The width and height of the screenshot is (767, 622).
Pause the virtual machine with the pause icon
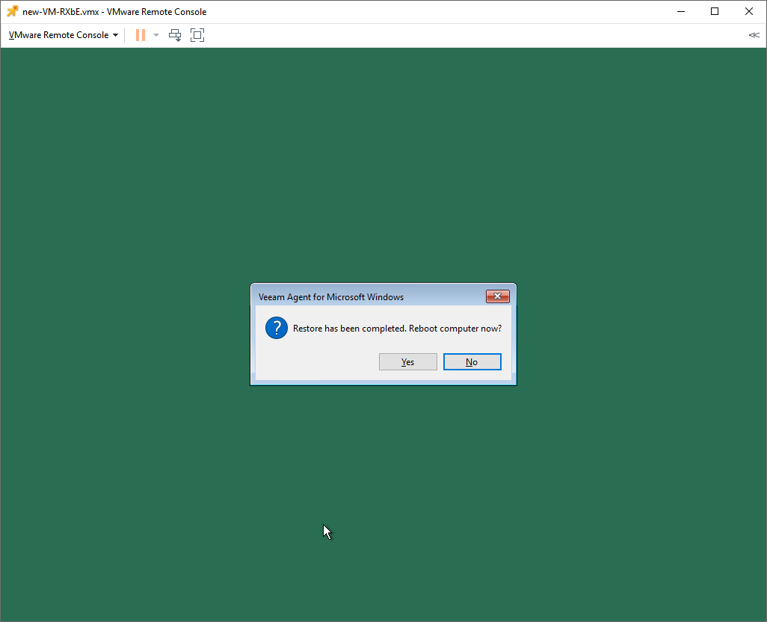pyautogui.click(x=141, y=34)
